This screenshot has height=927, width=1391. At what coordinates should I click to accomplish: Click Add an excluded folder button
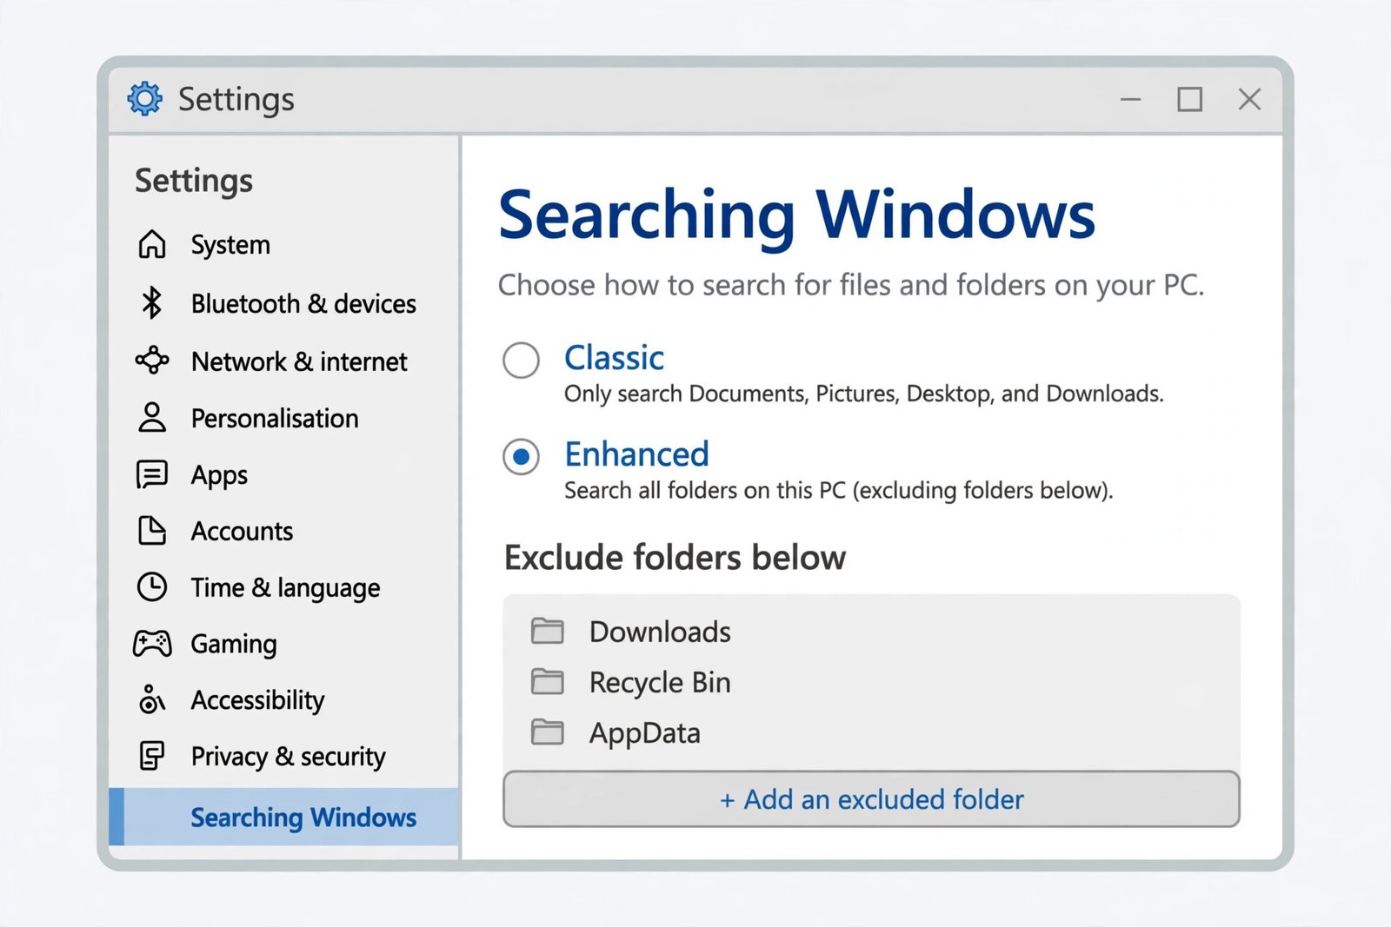coord(871,799)
